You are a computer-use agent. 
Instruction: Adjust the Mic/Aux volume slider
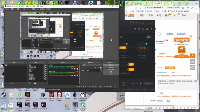point(61,75)
